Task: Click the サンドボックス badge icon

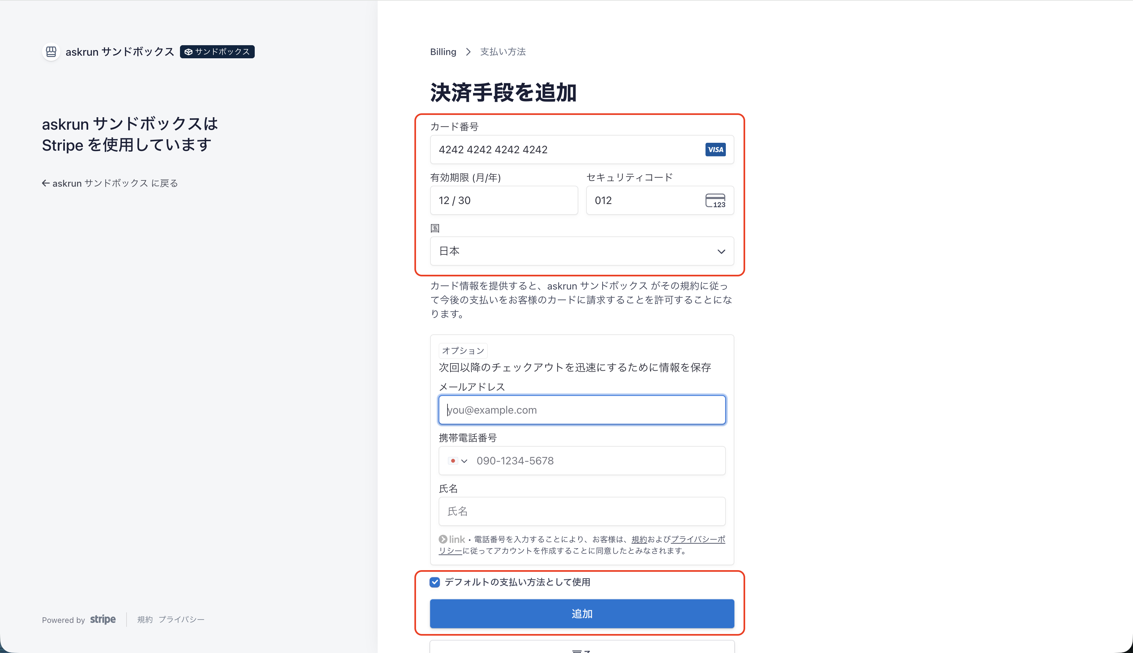Action: 189,52
